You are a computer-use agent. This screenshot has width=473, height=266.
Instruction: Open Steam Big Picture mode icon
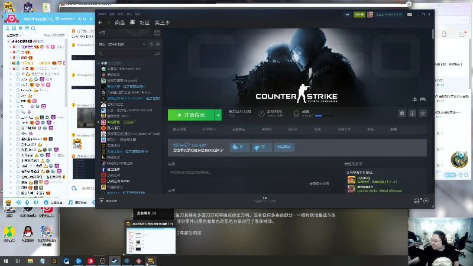(x=410, y=14)
